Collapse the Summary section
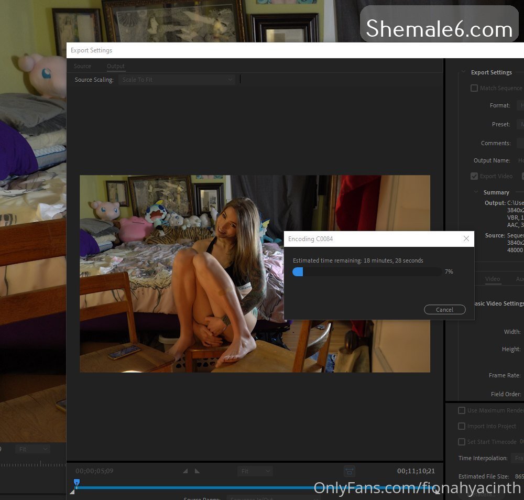 [x=476, y=192]
